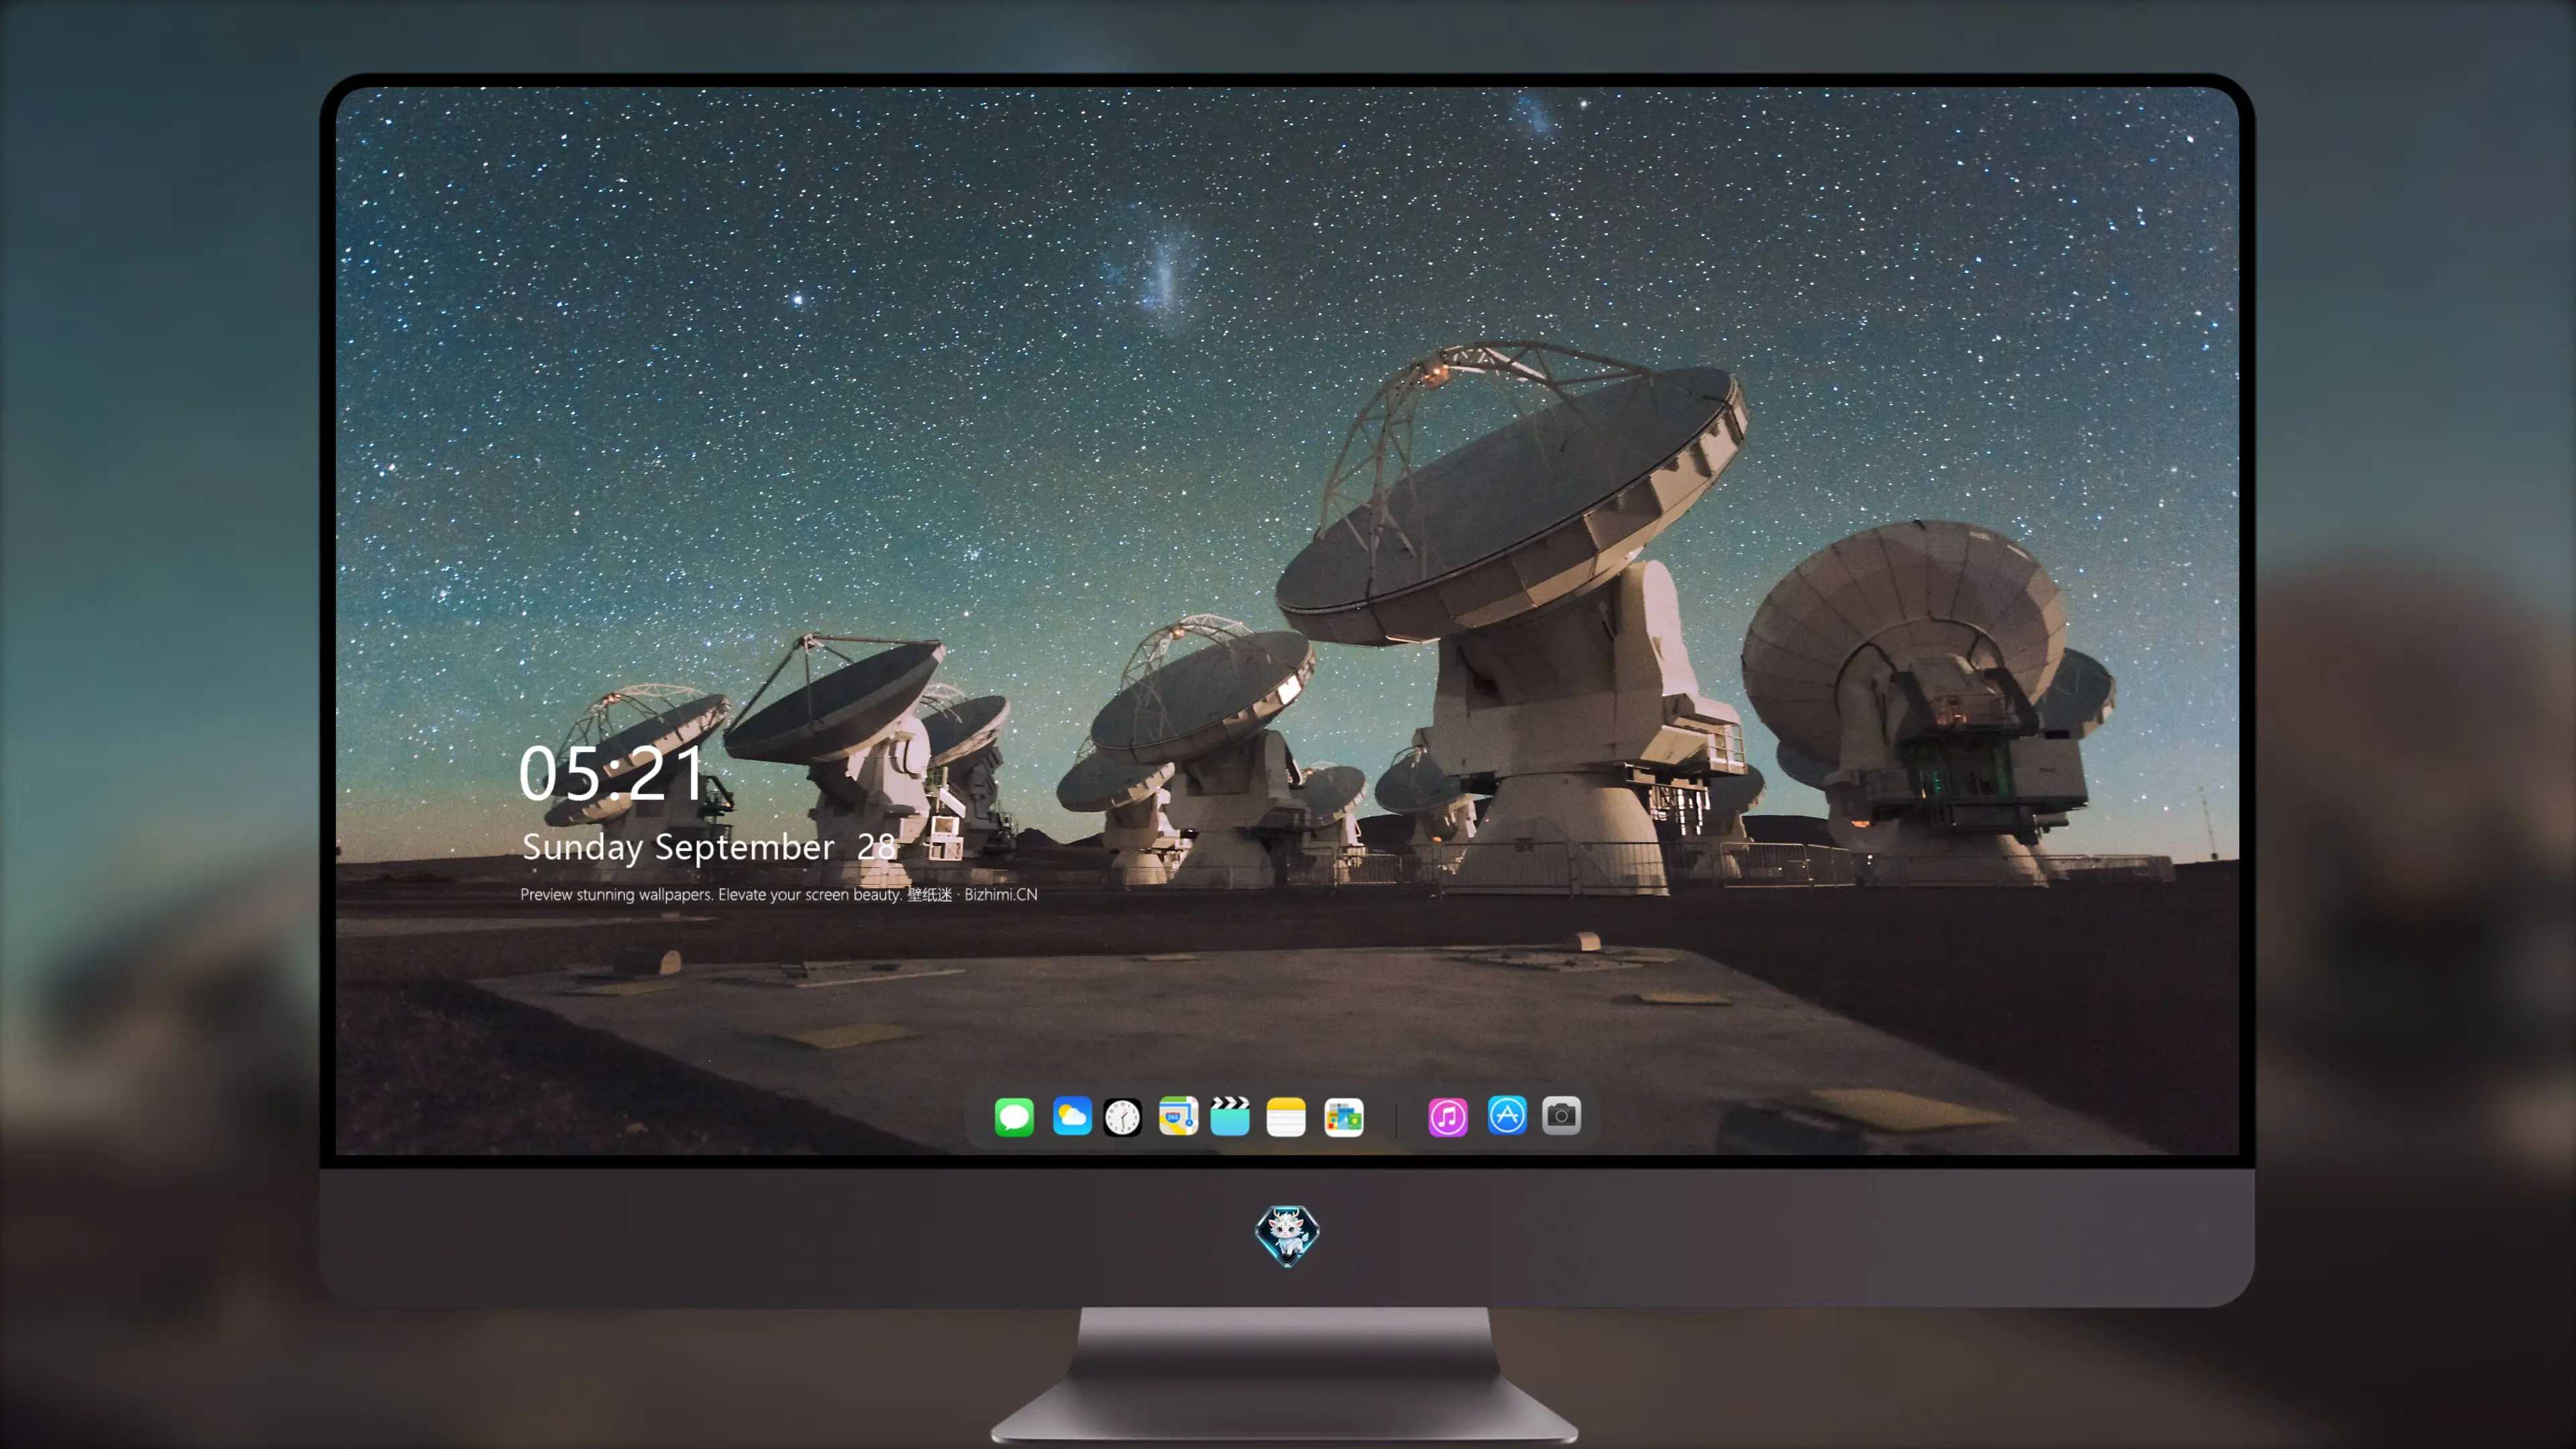Open the App Store in the dock
The height and width of the screenshot is (1449, 2576).
coord(1507,1115)
